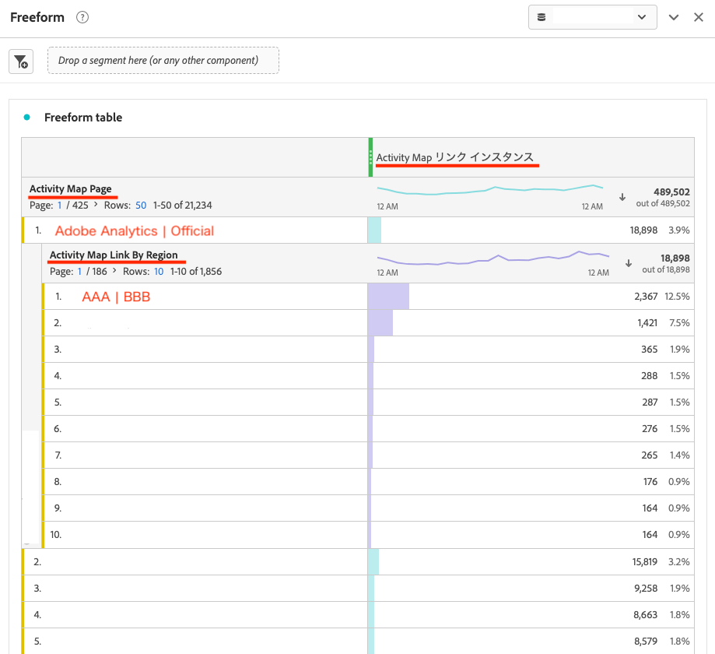Viewport: 715px width, 654px height.
Task: Go to the next page in Activity Map Page
Action: (96, 205)
